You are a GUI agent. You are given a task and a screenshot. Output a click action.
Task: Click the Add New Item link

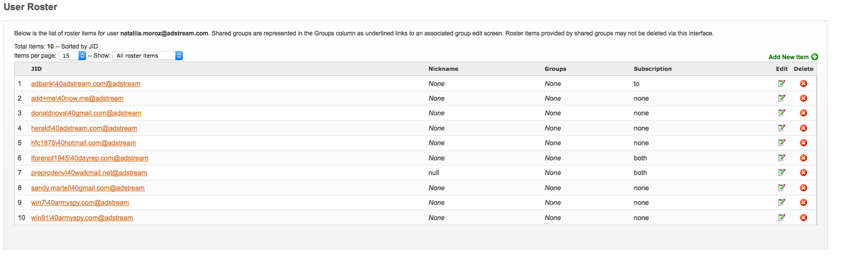tap(788, 57)
